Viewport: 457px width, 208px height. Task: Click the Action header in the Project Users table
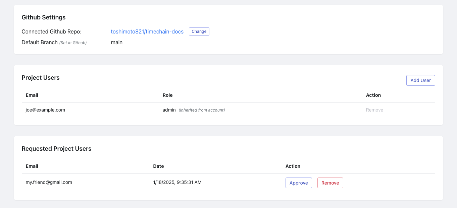tap(373, 95)
